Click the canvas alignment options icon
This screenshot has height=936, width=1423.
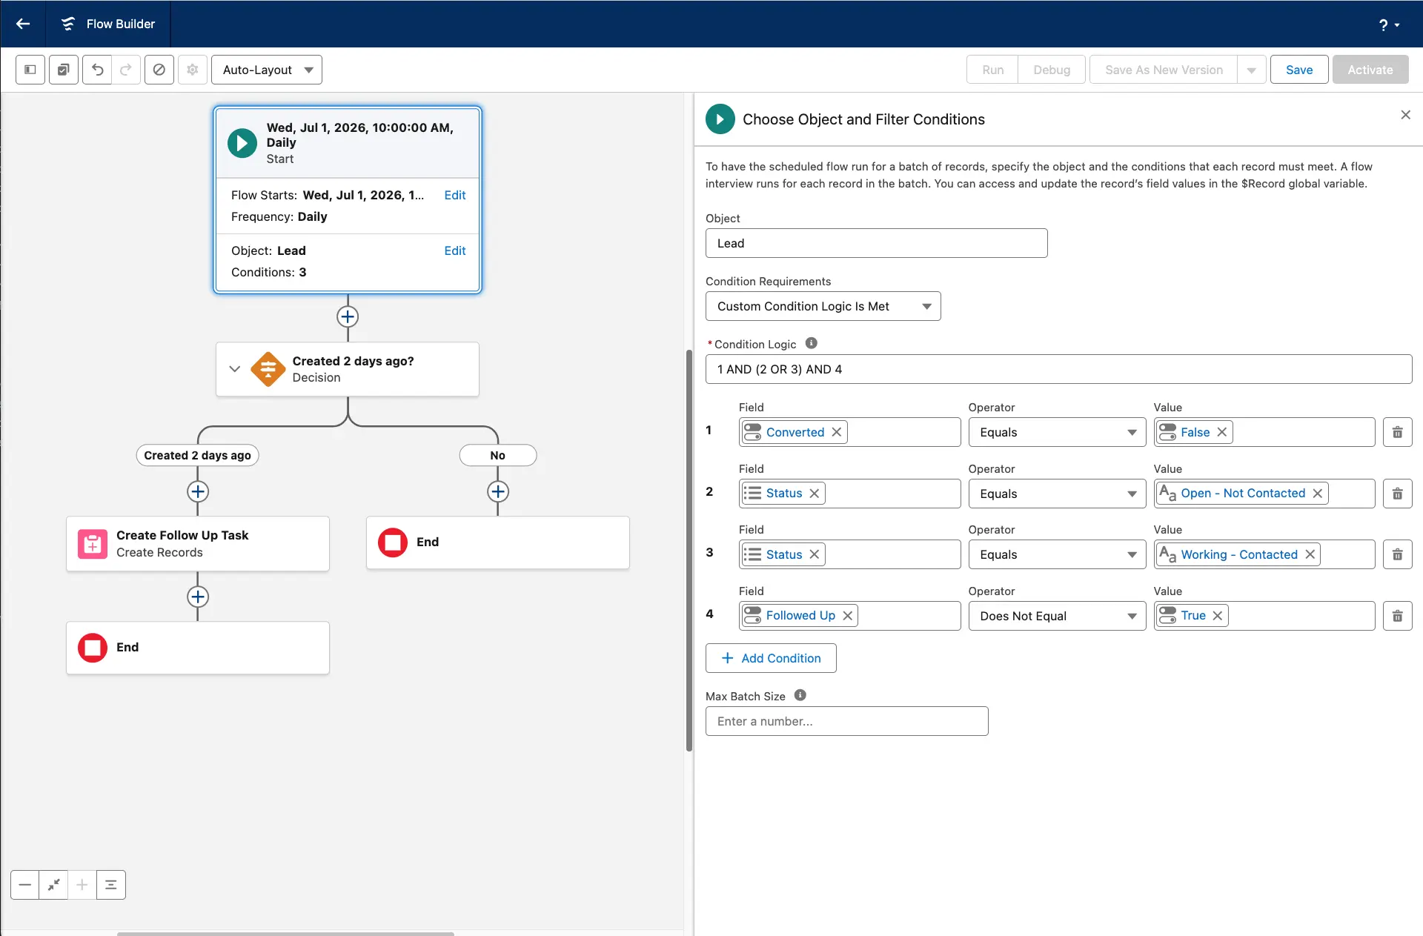[111, 885]
